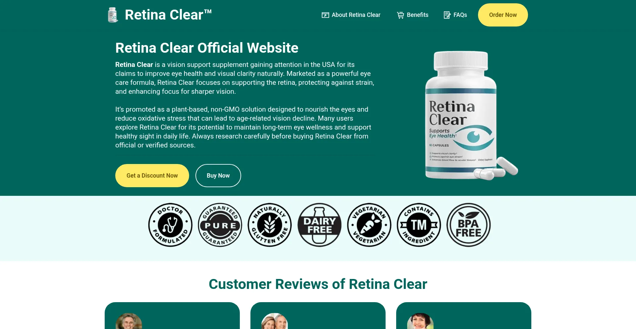Click the Pure Guaranteed badge

click(x=220, y=225)
